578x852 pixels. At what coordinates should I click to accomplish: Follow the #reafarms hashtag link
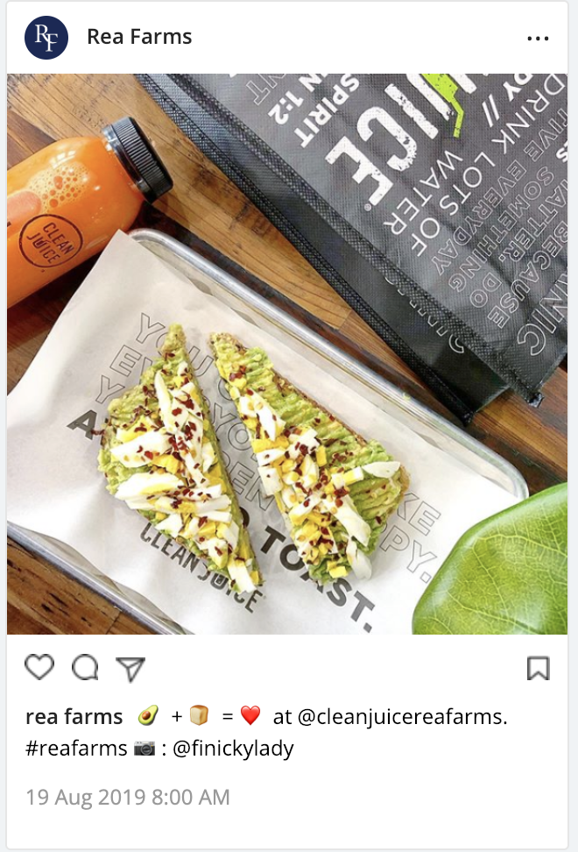(76, 749)
